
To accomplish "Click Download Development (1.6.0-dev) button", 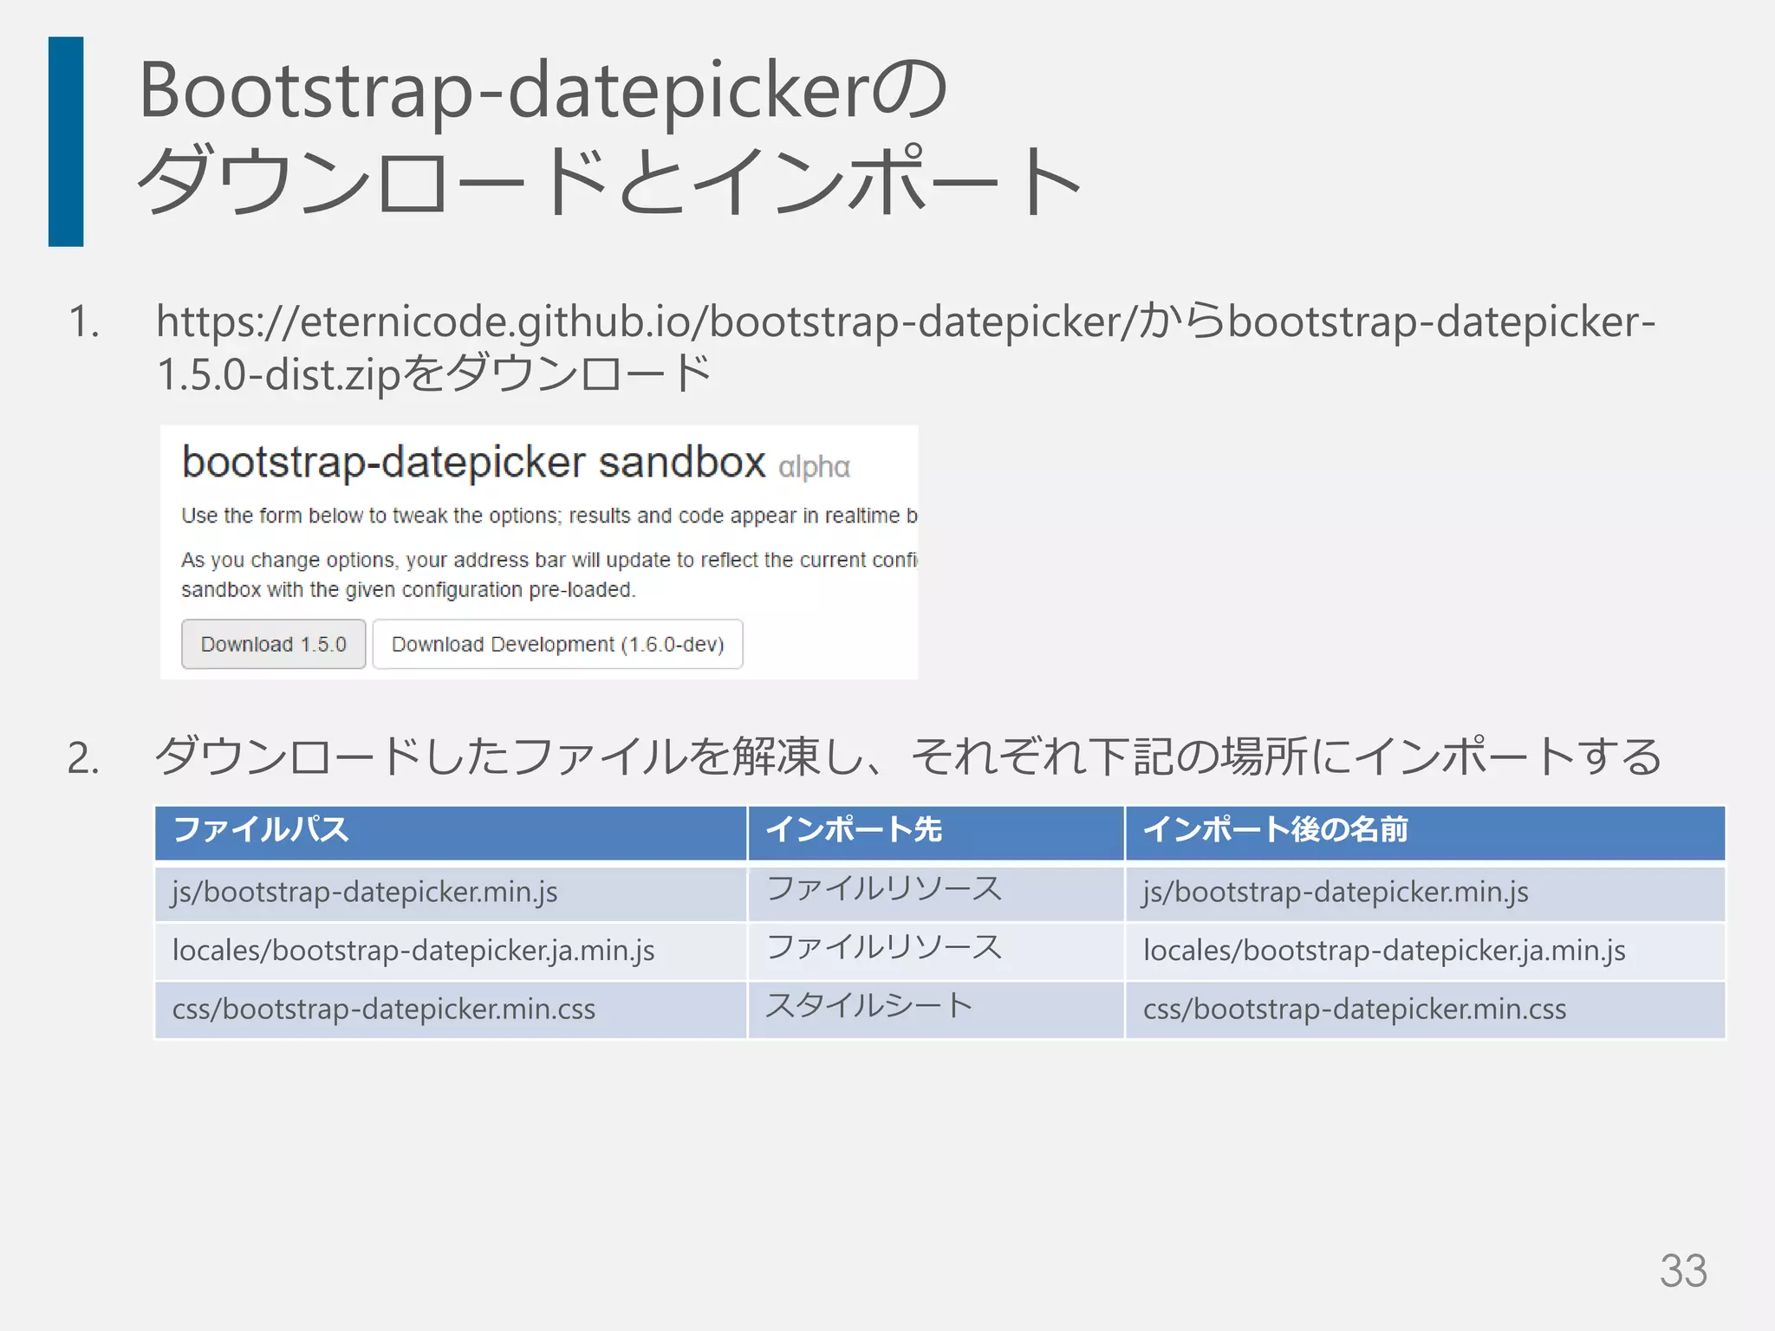I will click(557, 644).
